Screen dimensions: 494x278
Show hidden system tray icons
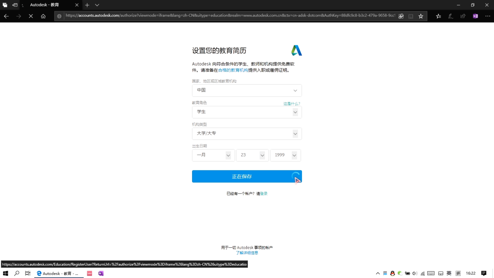coord(378,273)
